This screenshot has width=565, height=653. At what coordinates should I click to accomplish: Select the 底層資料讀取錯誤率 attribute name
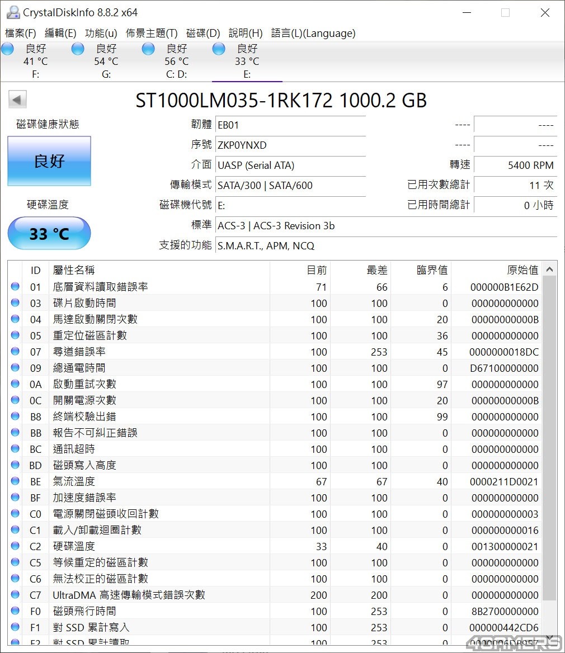pyautogui.click(x=101, y=286)
